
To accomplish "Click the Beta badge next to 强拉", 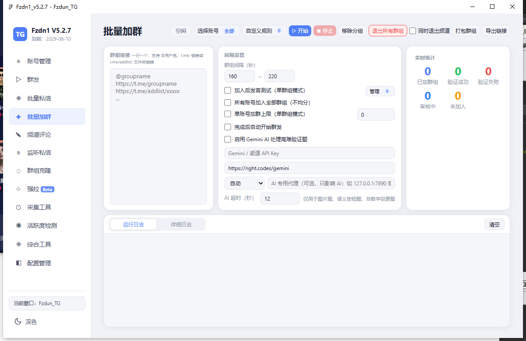I will pyautogui.click(x=48, y=189).
